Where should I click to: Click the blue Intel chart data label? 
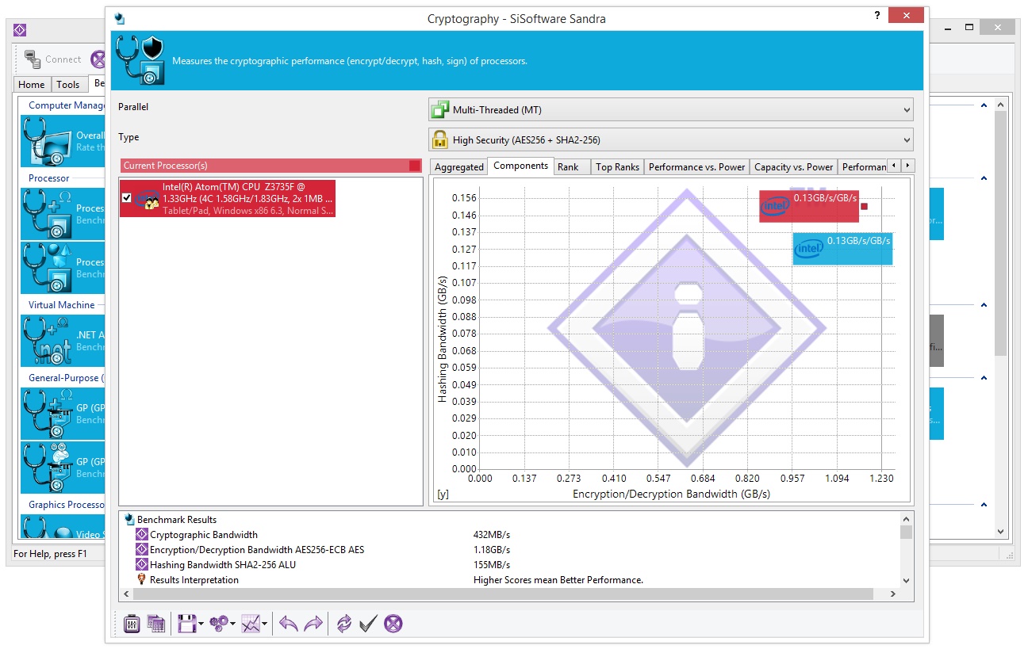[842, 249]
